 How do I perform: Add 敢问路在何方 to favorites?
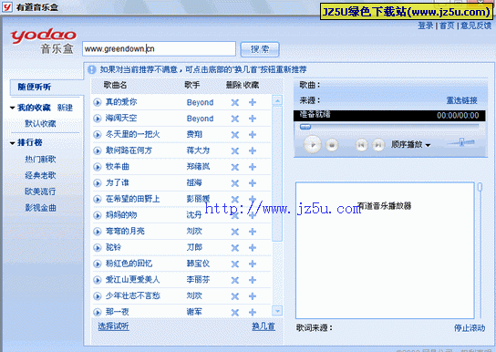click(x=253, y=150)
